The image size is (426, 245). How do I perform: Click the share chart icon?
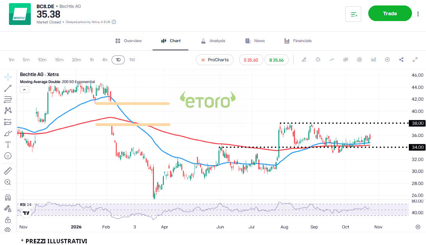click(x=401, y=60)
